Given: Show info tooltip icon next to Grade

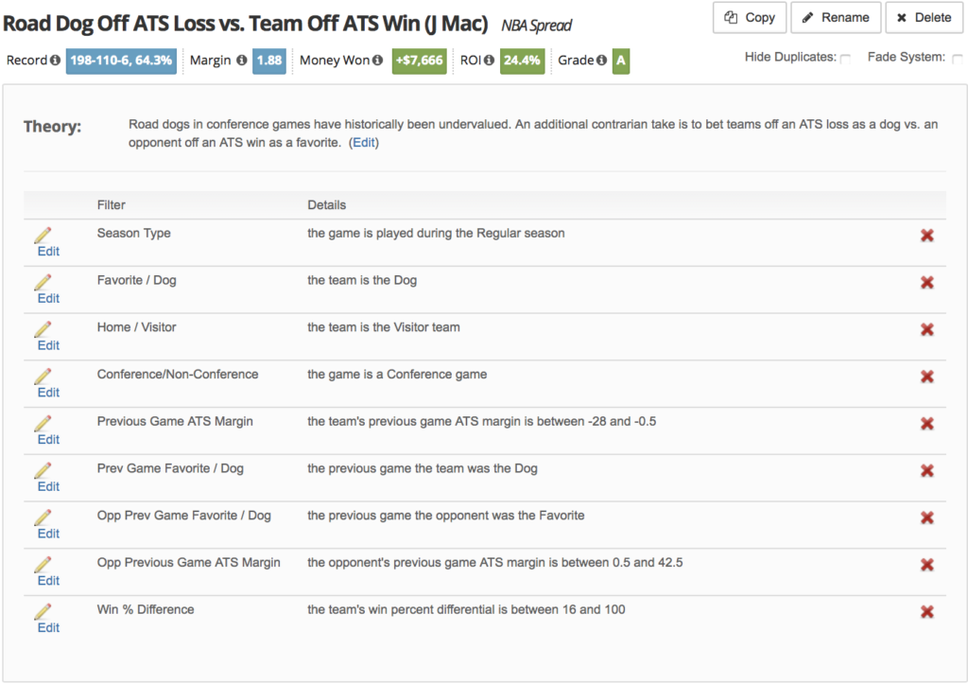Looking at the screenshot, I should point(601,60).
